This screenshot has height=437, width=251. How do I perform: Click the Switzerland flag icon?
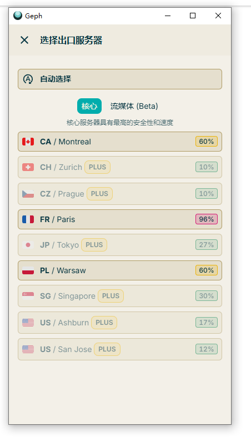28,167
